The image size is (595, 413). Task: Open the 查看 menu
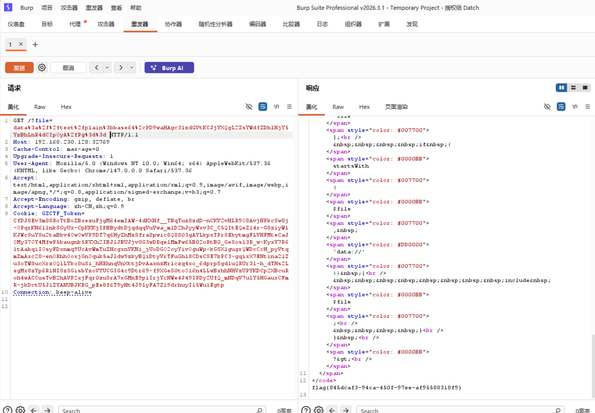(x=116, y=8)
